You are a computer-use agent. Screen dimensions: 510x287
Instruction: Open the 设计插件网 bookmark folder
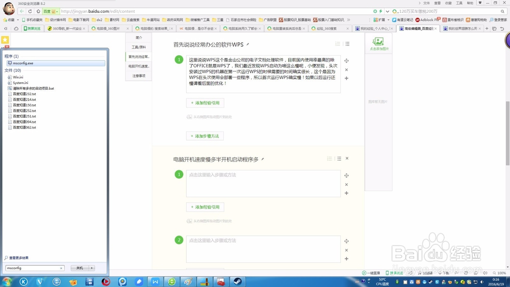[x=55, y=20]
